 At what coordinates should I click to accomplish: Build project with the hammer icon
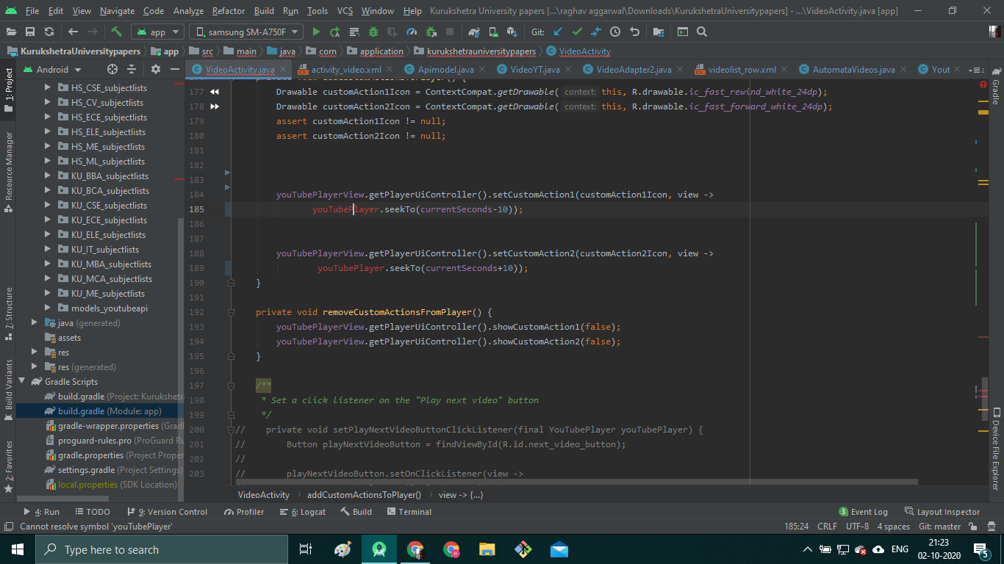116,32
